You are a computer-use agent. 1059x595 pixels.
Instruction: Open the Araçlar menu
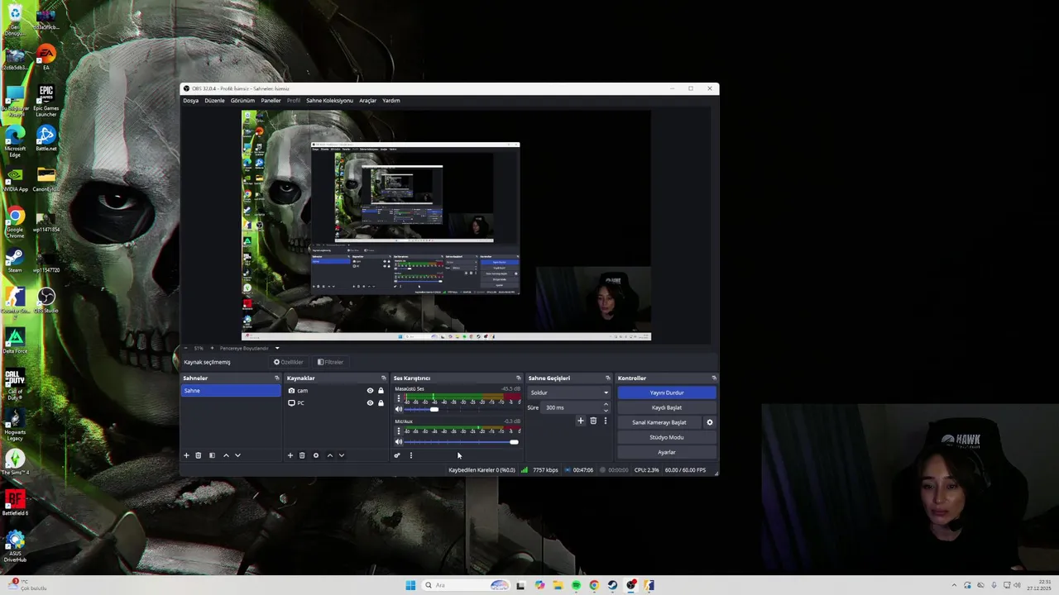coord(367,101)
